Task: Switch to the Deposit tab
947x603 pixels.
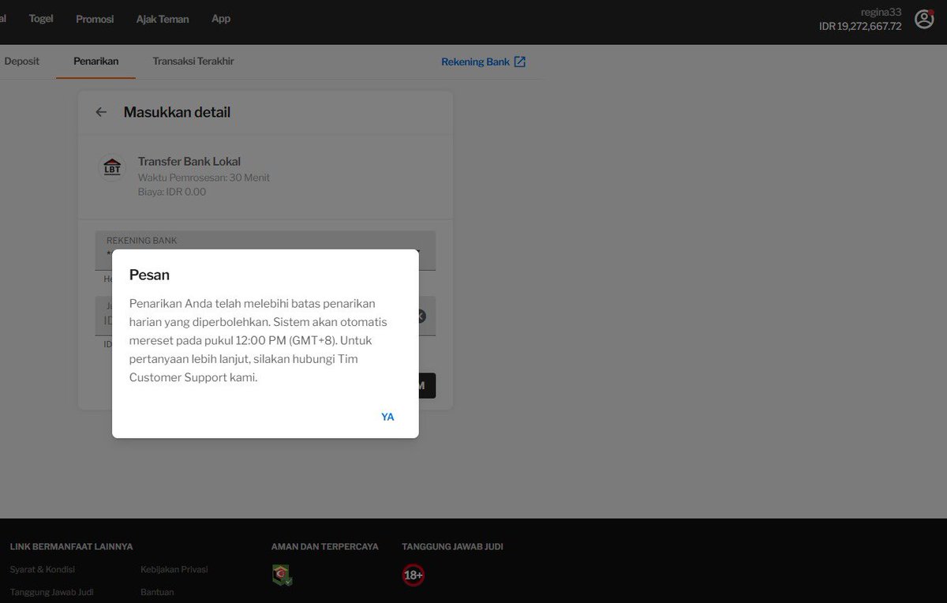Action: point(21,61)
